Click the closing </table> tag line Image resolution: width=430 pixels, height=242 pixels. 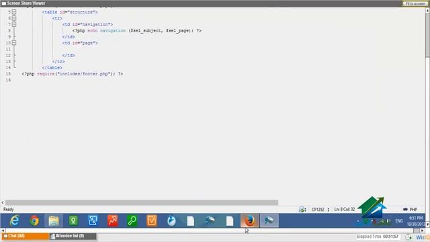pos(52,67)
